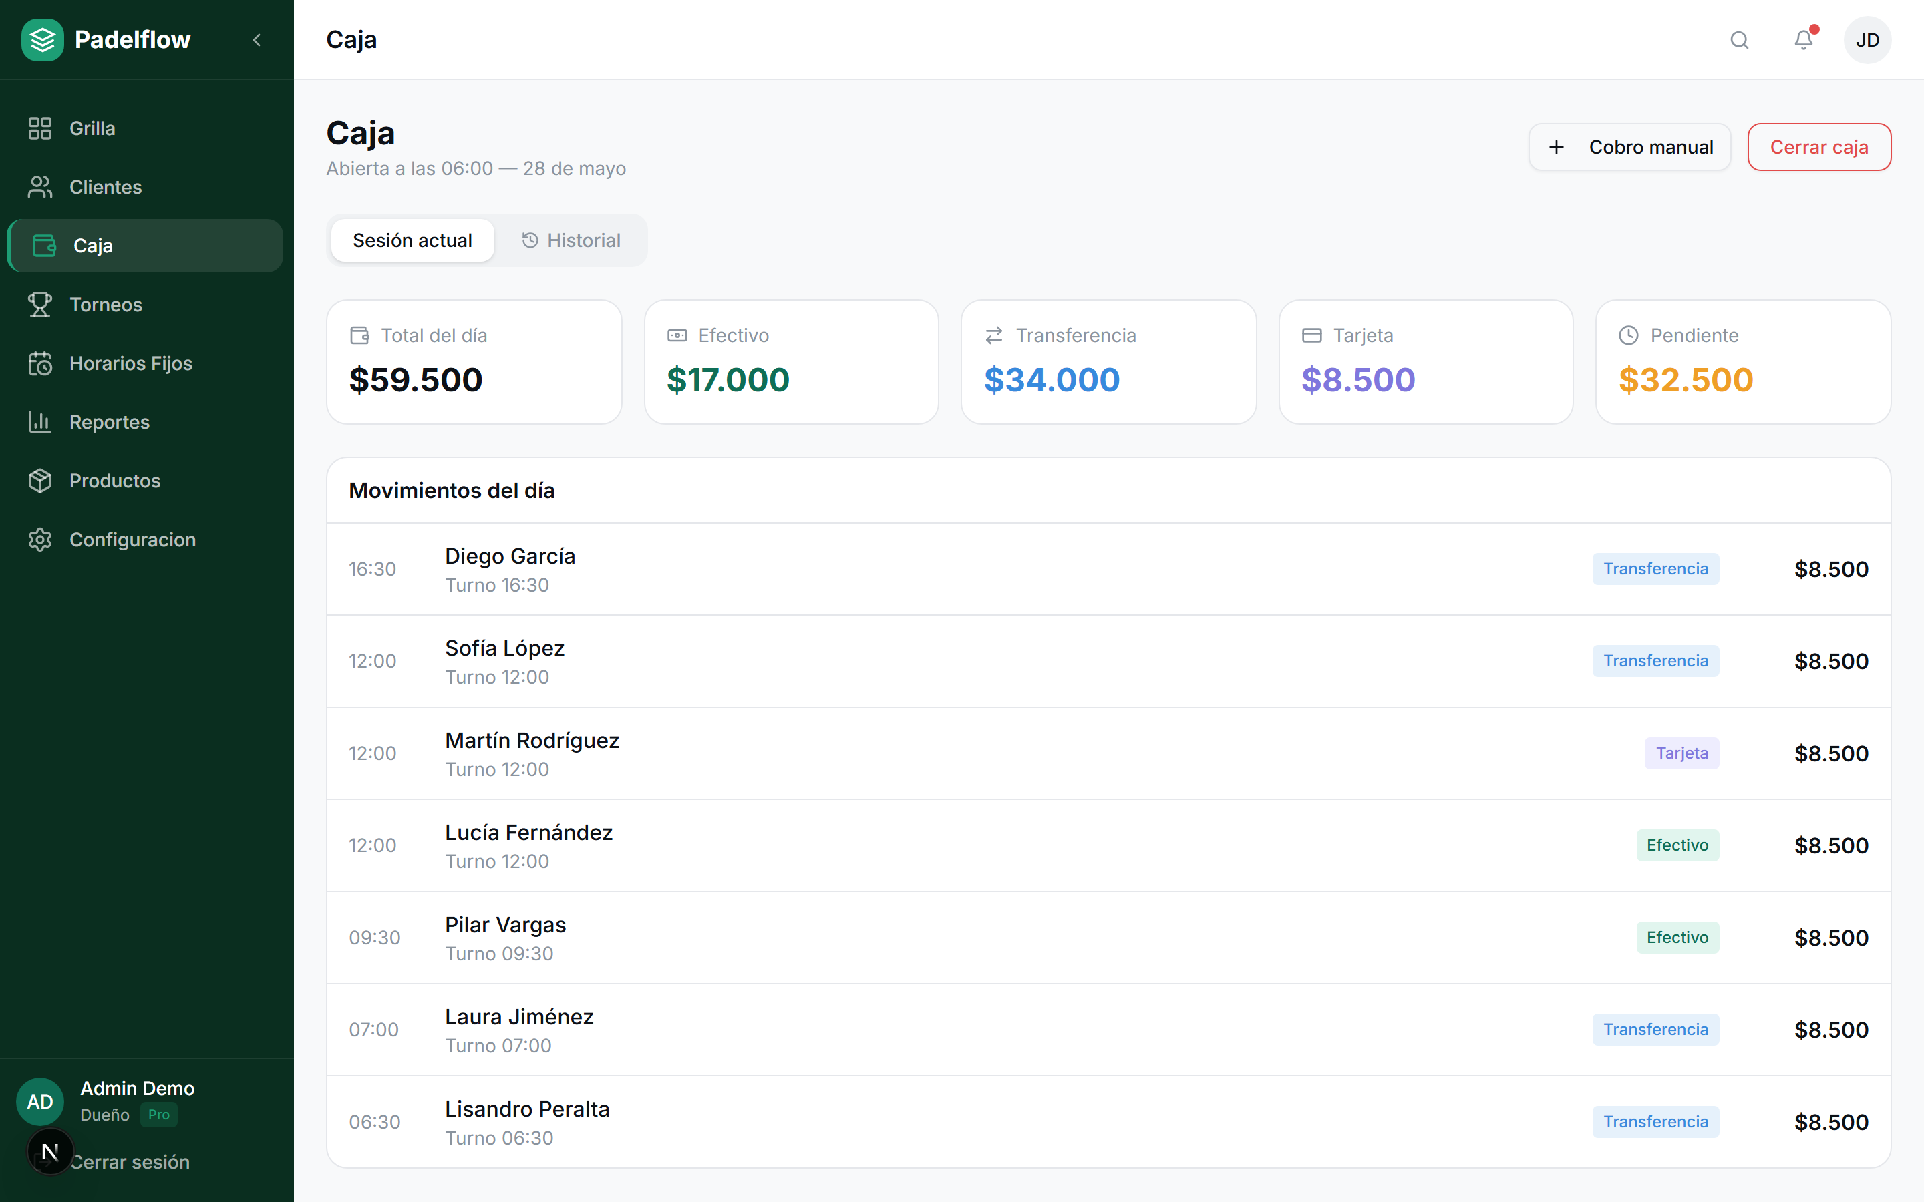Screen dimensions: 1924x1202
Task: Click the Tarjeta badge on Martín Rodríguez
Action: [x=1681, y=753]
